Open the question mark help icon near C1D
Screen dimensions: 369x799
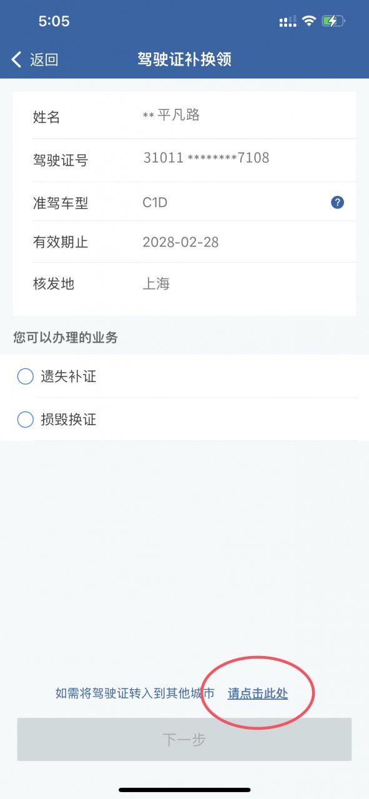coord(337,202)
